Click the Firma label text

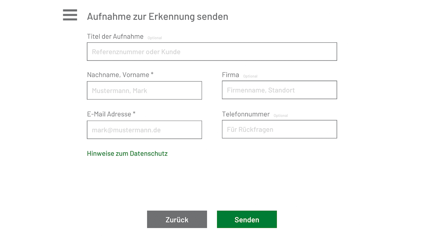tap(230, 75)
